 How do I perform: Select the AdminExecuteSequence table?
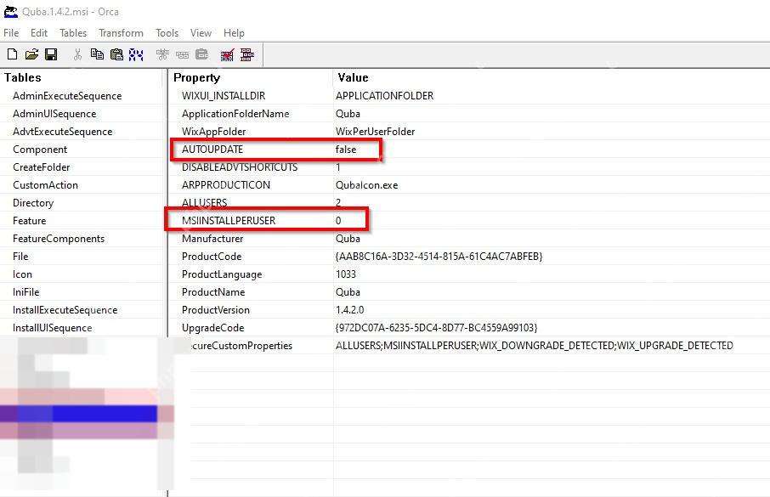point(67,96)
